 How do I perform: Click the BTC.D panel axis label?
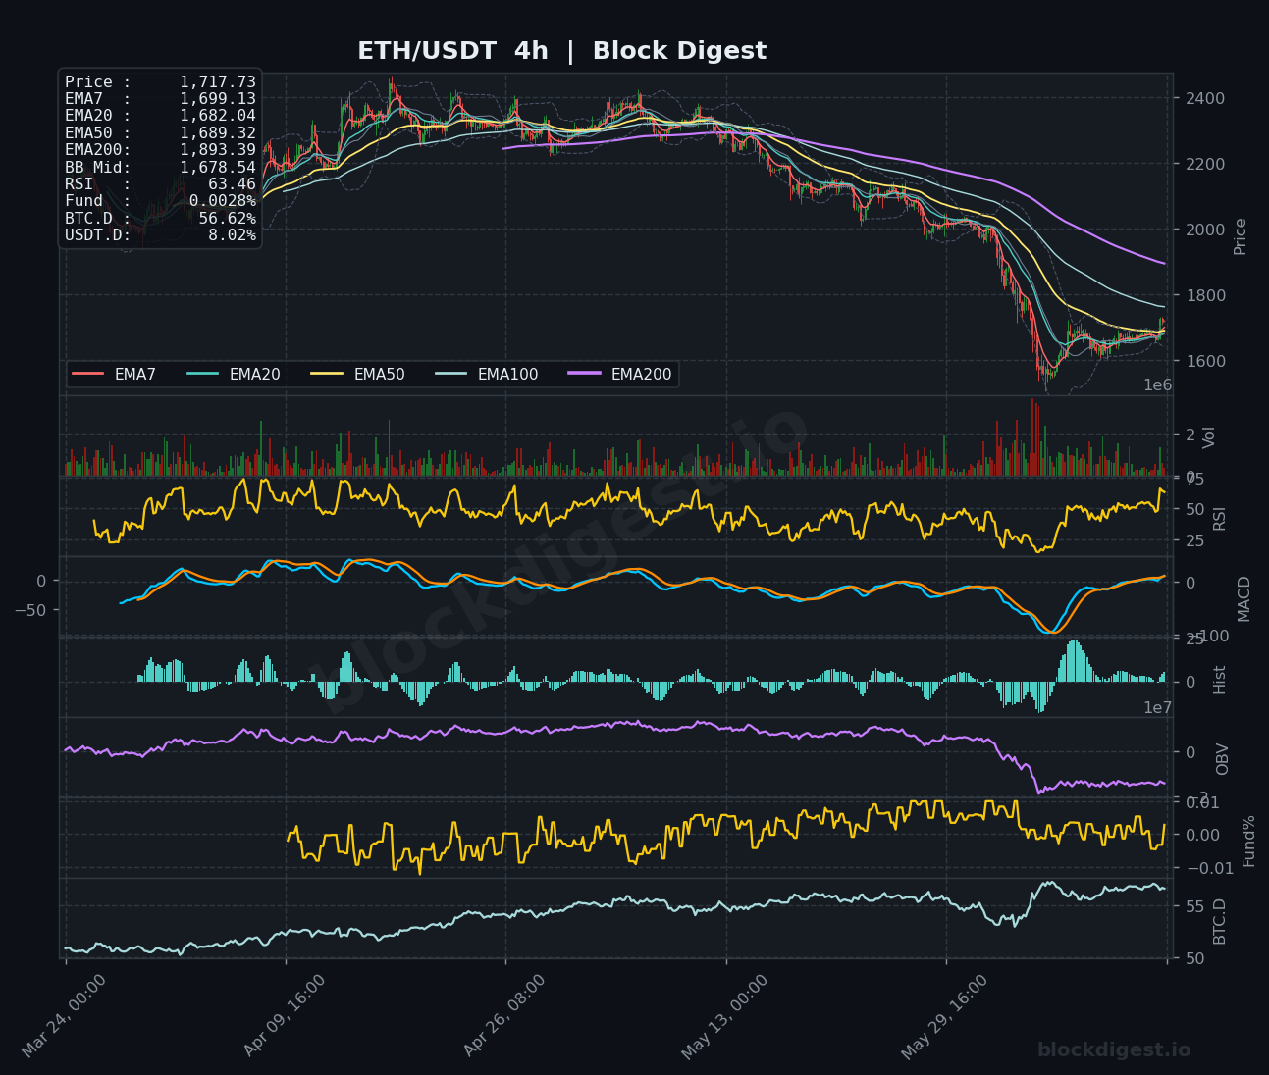(1220, 921)
